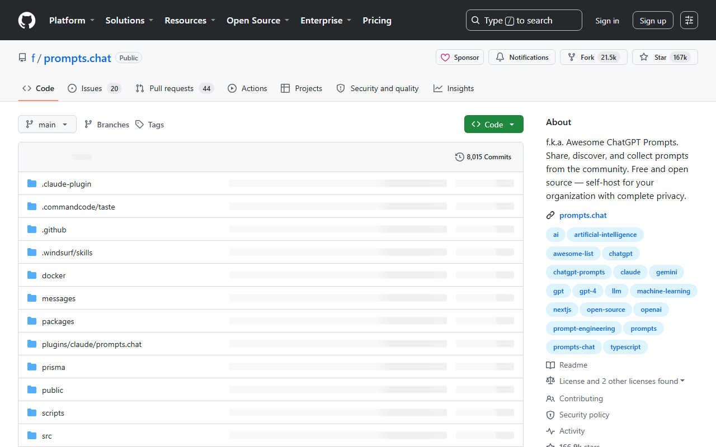Click the Branches git-branch icon
The image size is (716, 447).
click(x=88, y=125)
